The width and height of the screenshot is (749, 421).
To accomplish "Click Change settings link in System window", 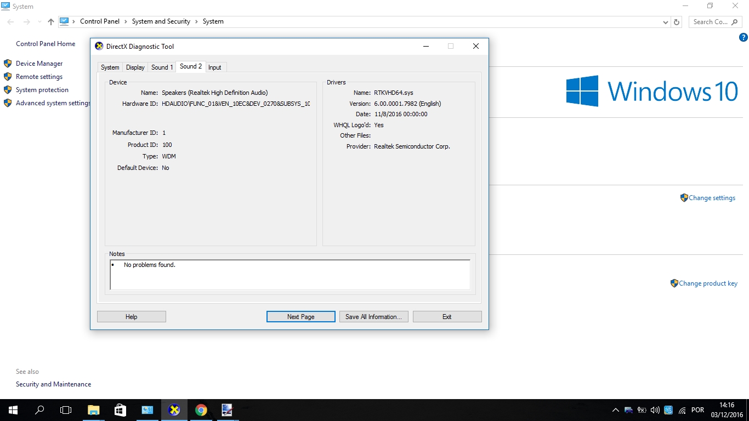I will click(712, 198).
